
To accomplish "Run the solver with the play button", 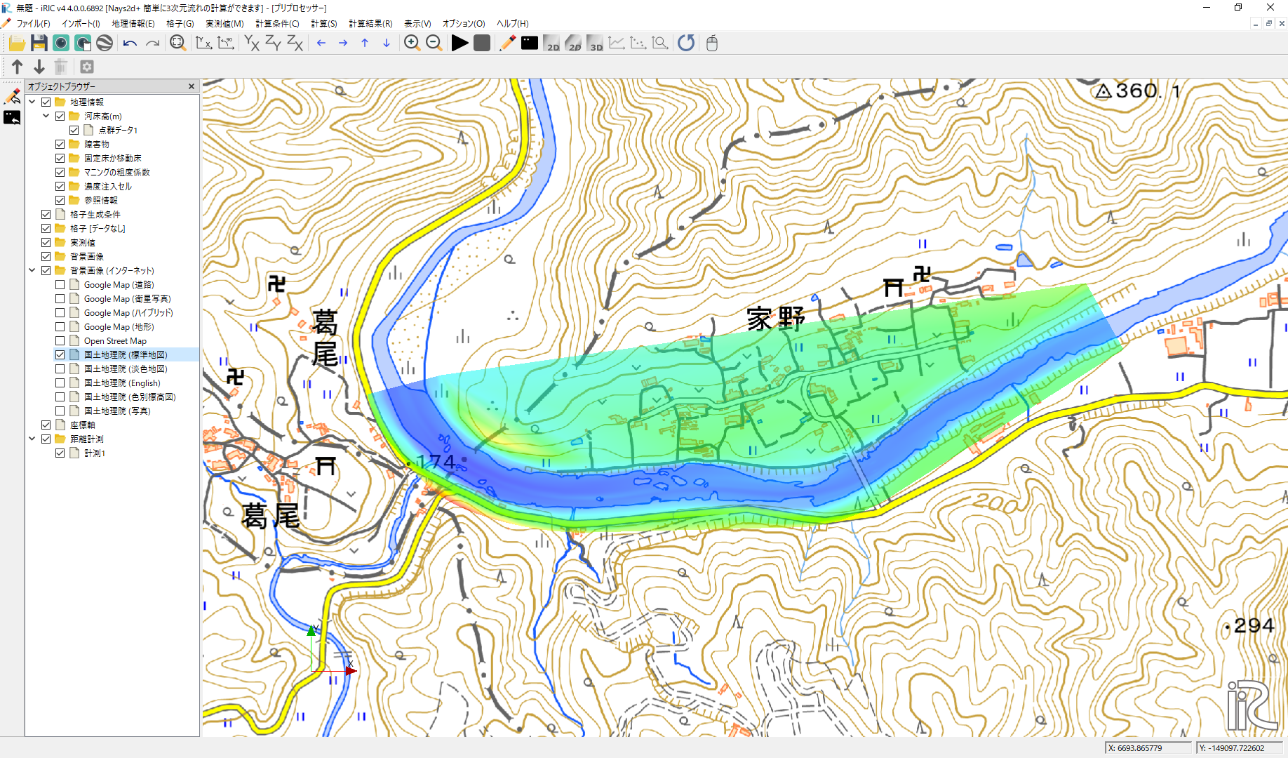I will tap(459, 44).
